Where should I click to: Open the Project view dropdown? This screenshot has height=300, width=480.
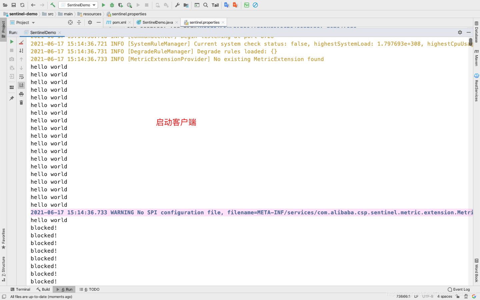point(23,23)
